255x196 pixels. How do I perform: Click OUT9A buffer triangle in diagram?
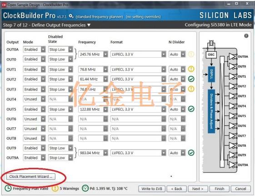[233, 165]
